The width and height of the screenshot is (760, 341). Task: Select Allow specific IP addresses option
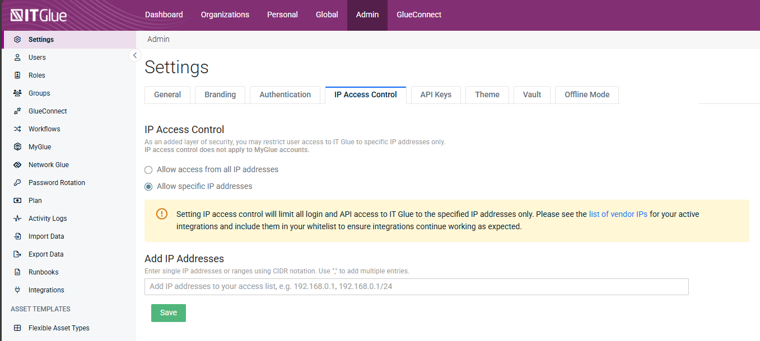pyautogui.click(x=148, y=186)
